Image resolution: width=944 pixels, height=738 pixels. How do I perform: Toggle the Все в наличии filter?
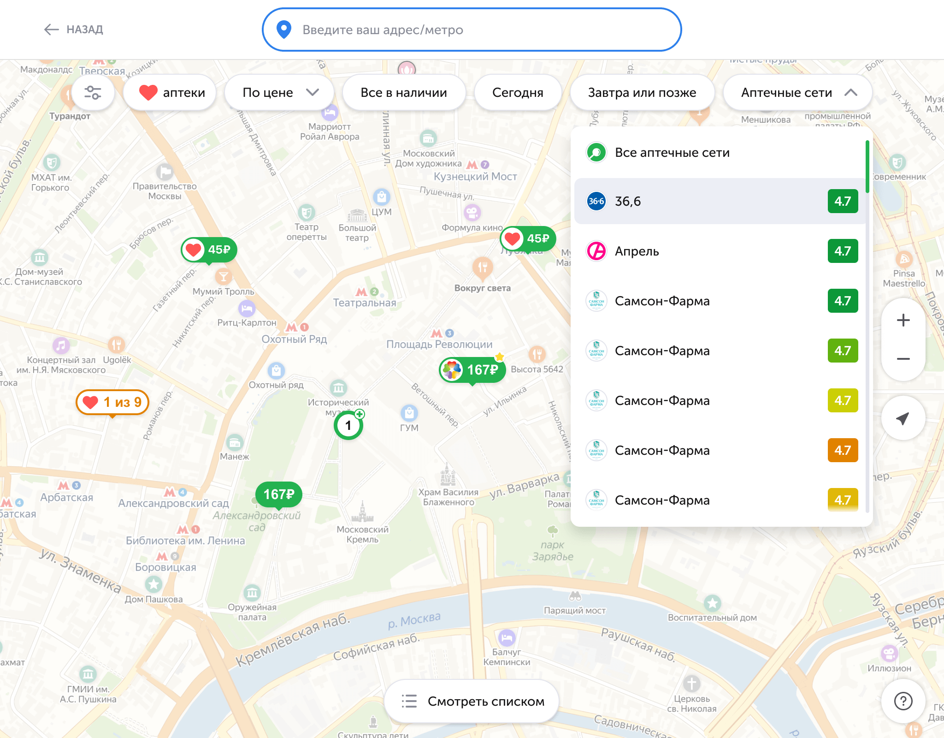[x=404, y=93]
